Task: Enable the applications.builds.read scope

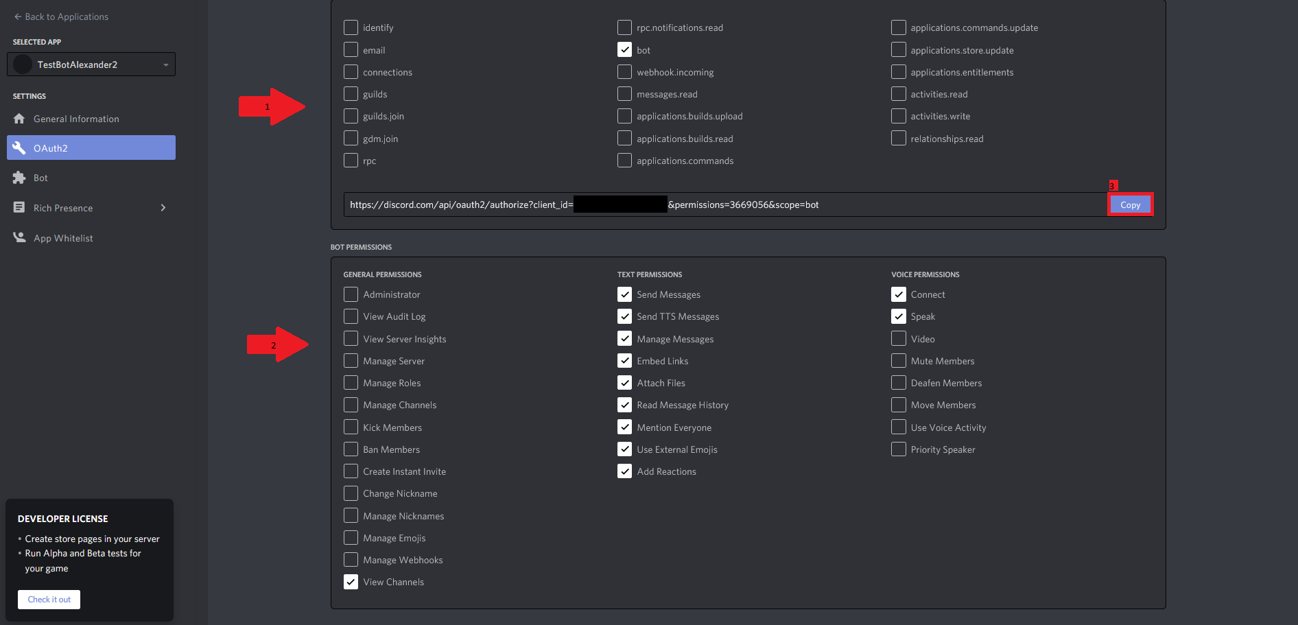Action: [x=624, y=138]
